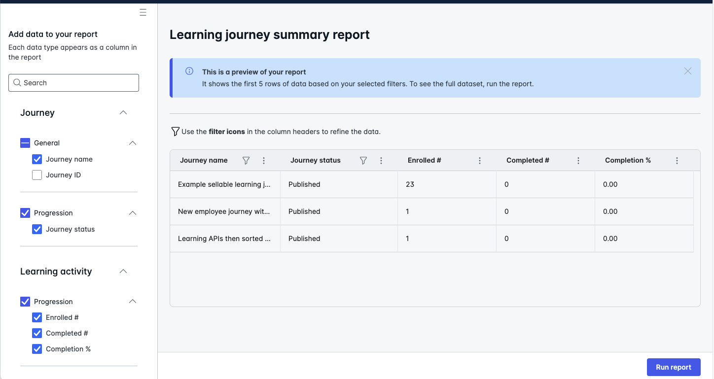The image size is (714, 379).
Task: Uncheck the Journey status checkbox
Action: (37, 229)
